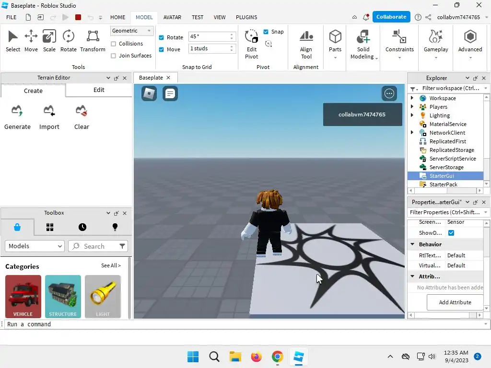The image size is (491, 368).
Task: Click the Run a command bar
Action: click(x=244, y=324)
